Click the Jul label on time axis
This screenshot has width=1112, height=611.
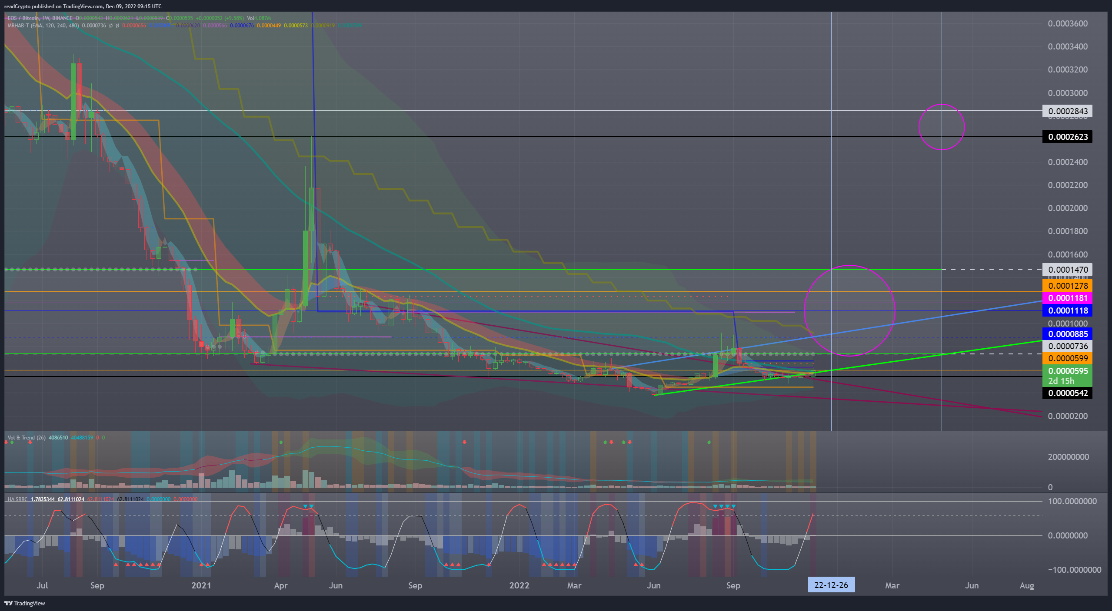point(42,585)
